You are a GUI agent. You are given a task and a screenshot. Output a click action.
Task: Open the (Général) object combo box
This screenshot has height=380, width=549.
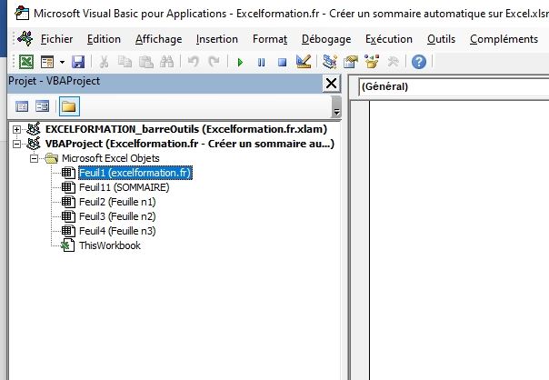[x=454, y=86]
